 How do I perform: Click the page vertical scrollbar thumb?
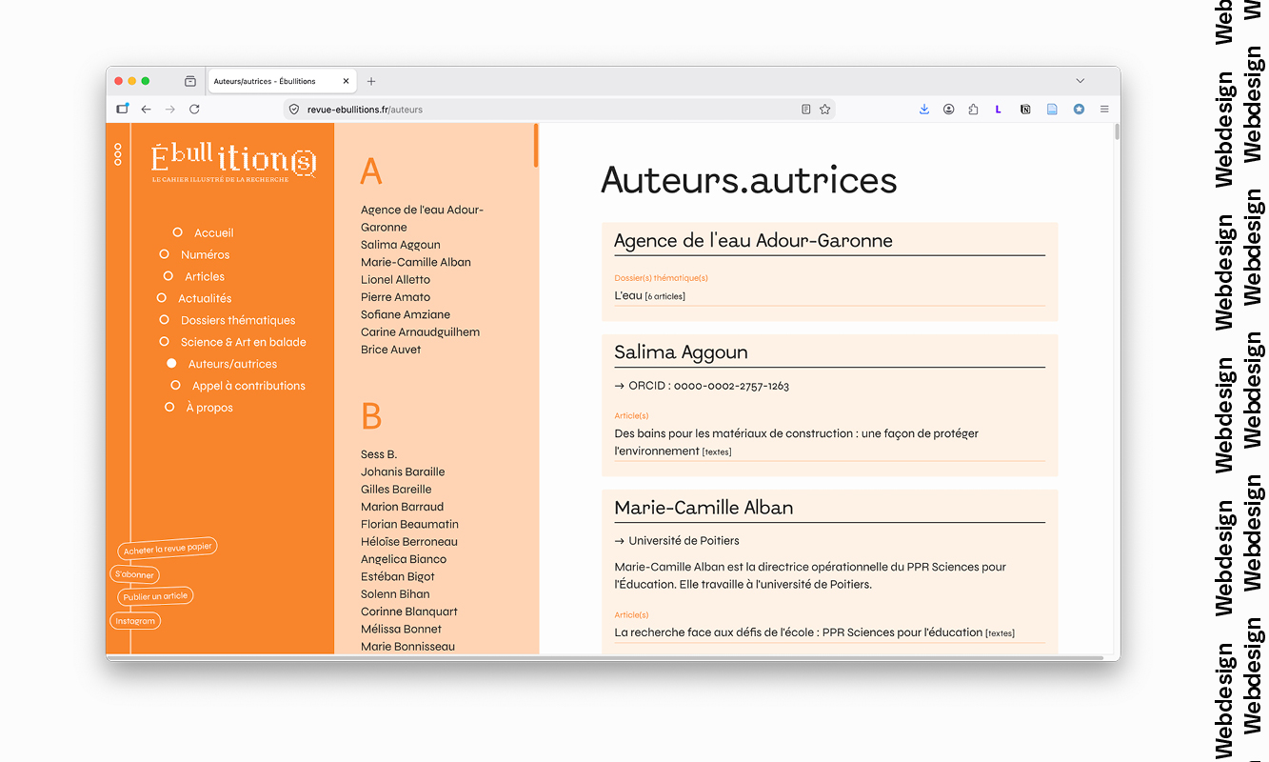pyautogui.click(x=1117, y=132)
